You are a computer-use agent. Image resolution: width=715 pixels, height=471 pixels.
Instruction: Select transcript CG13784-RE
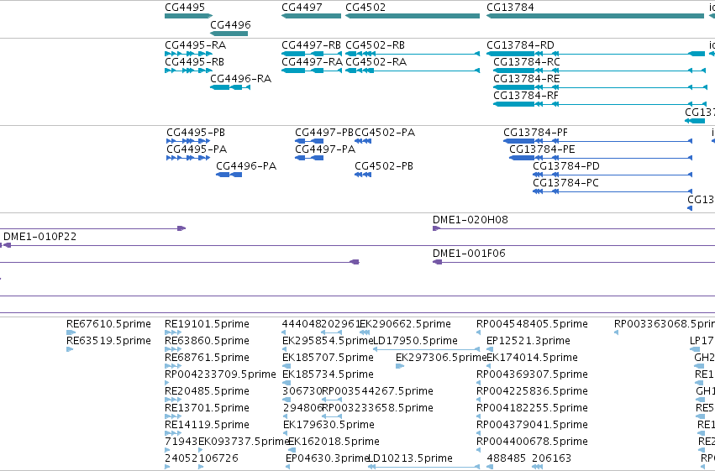click(600, 87)
